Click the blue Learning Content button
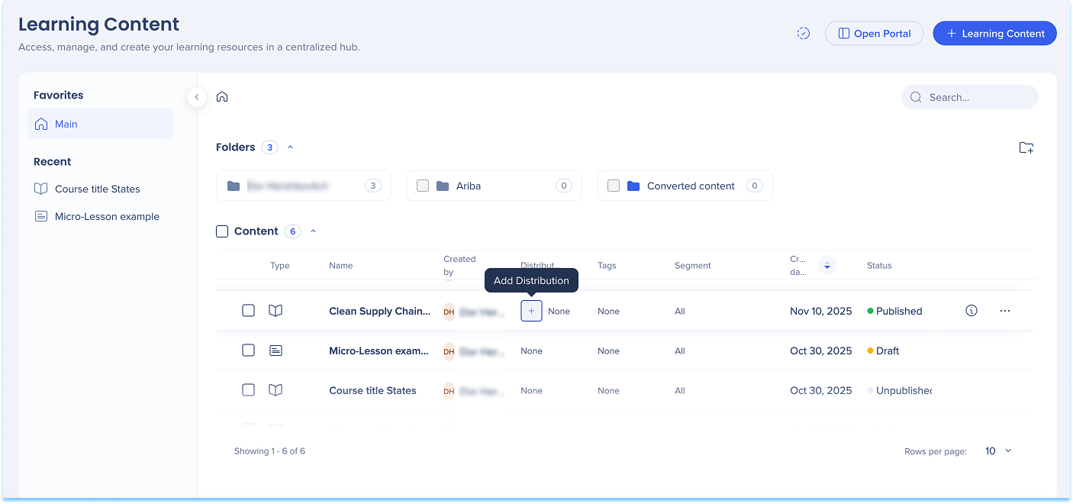1073x504 pixels. [994, 34]
